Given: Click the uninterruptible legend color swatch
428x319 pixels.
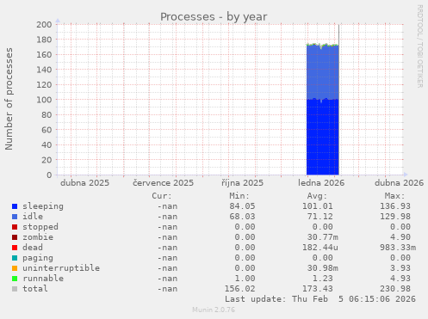Looking at the screenshot, I should point(15,268).
